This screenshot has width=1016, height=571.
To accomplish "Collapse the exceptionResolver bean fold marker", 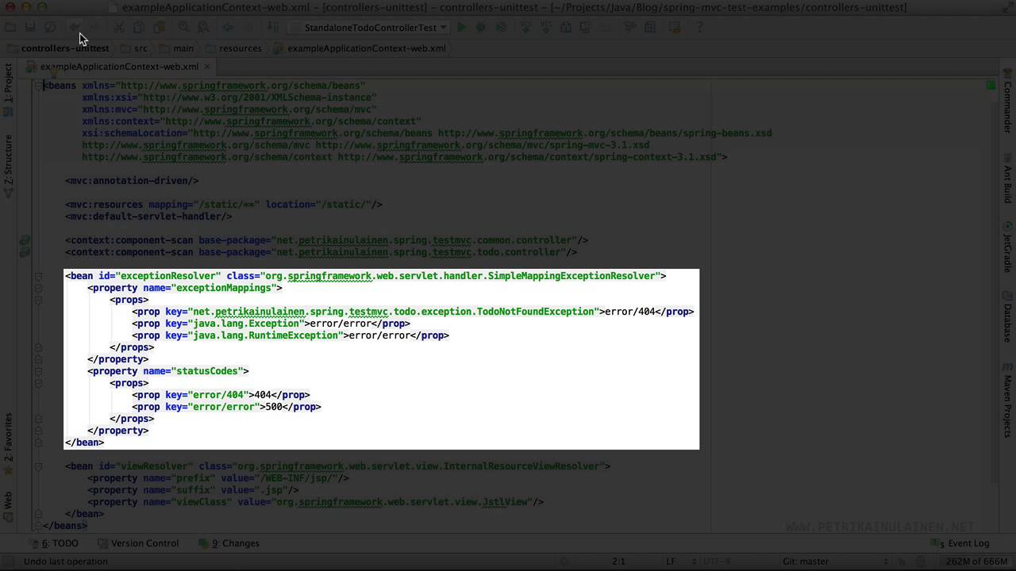I will 38,276.
